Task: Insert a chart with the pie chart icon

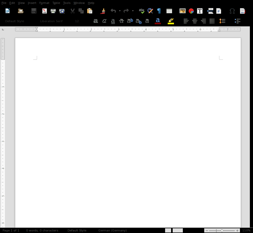Action: pos(191,11)
